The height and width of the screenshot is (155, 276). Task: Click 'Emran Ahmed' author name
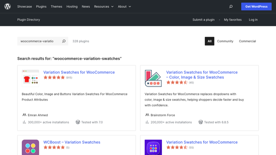tap(38, 115)
